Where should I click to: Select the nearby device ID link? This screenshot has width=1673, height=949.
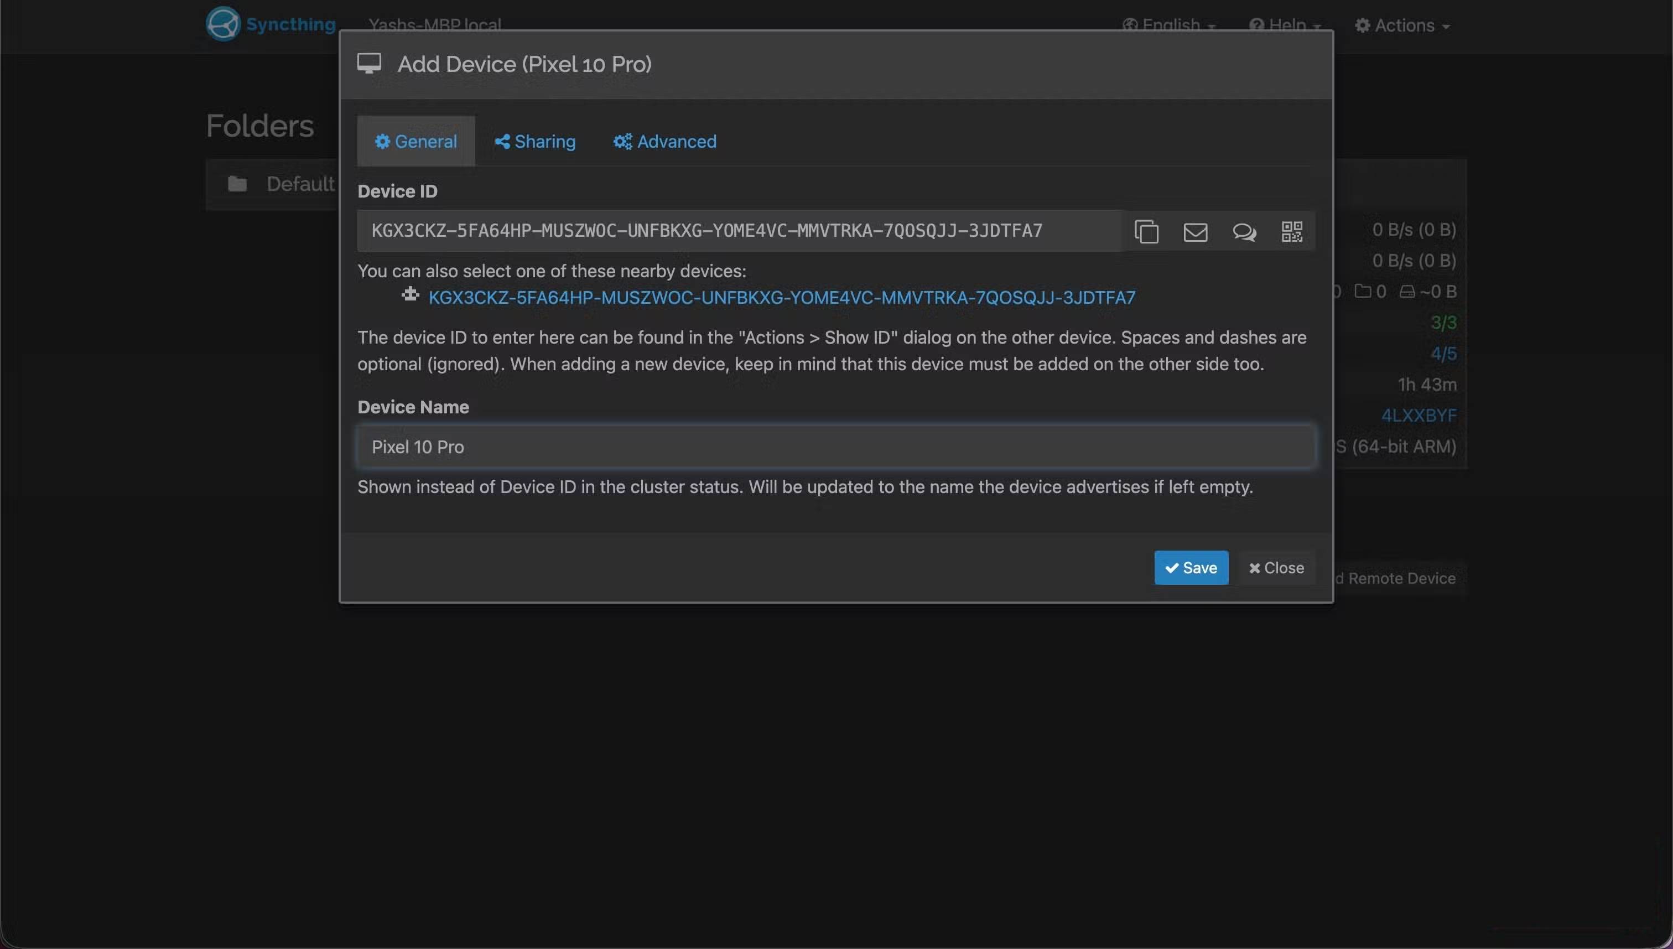pyautogui.click(x=781, y=298)
